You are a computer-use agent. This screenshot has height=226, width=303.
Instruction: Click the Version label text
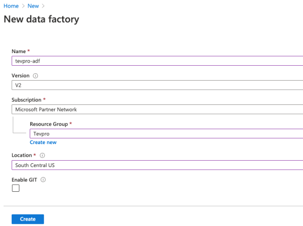pos(21,76)
